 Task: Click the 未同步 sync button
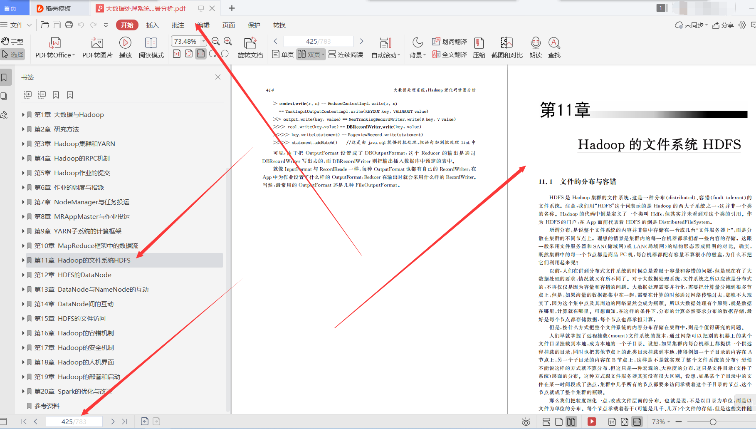[x=691, y=25]
